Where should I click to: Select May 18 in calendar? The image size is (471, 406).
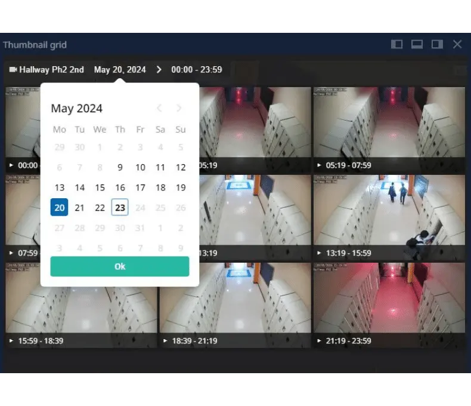(160, 187)
